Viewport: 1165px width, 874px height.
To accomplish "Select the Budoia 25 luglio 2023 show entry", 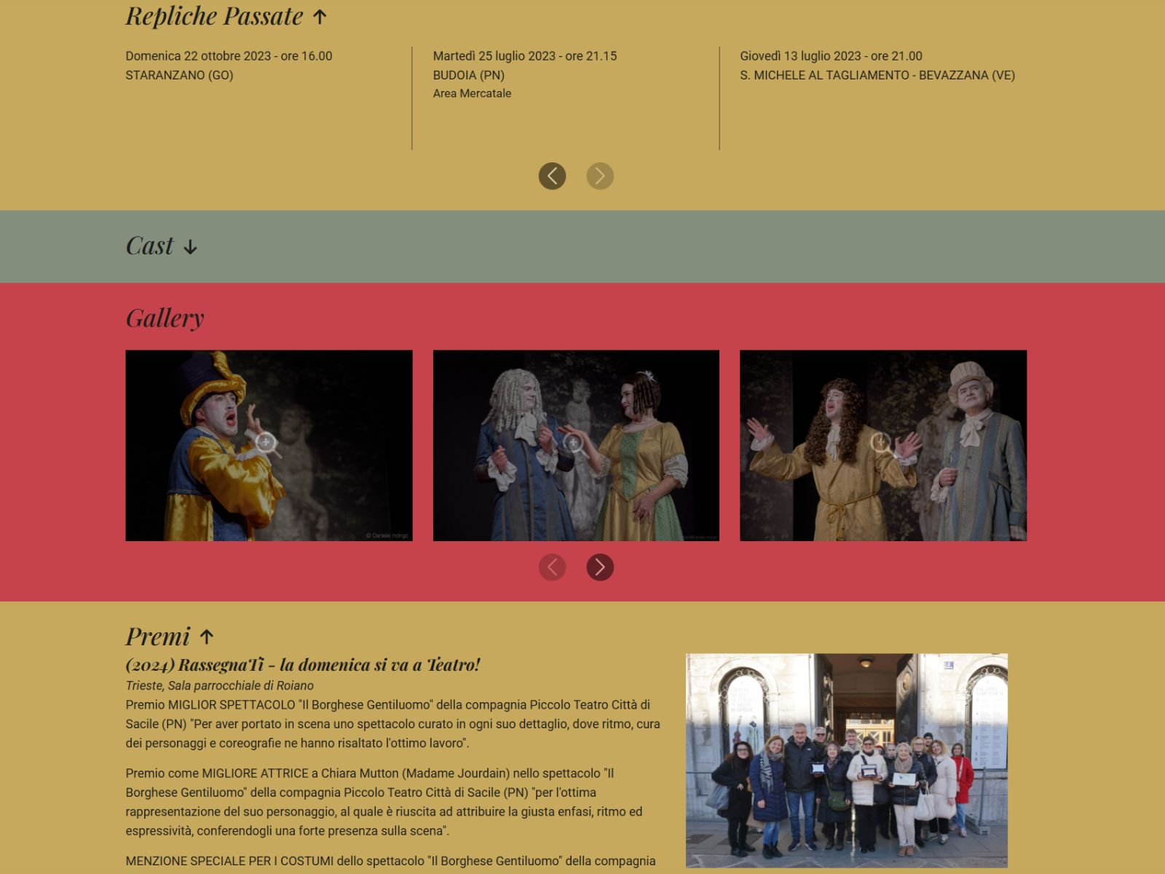I will click(525, 74).
